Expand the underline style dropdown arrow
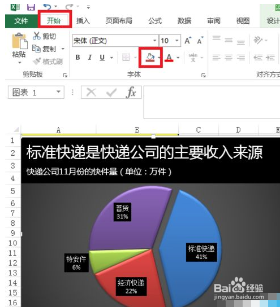The image size is (280, 307). [111, 58]
